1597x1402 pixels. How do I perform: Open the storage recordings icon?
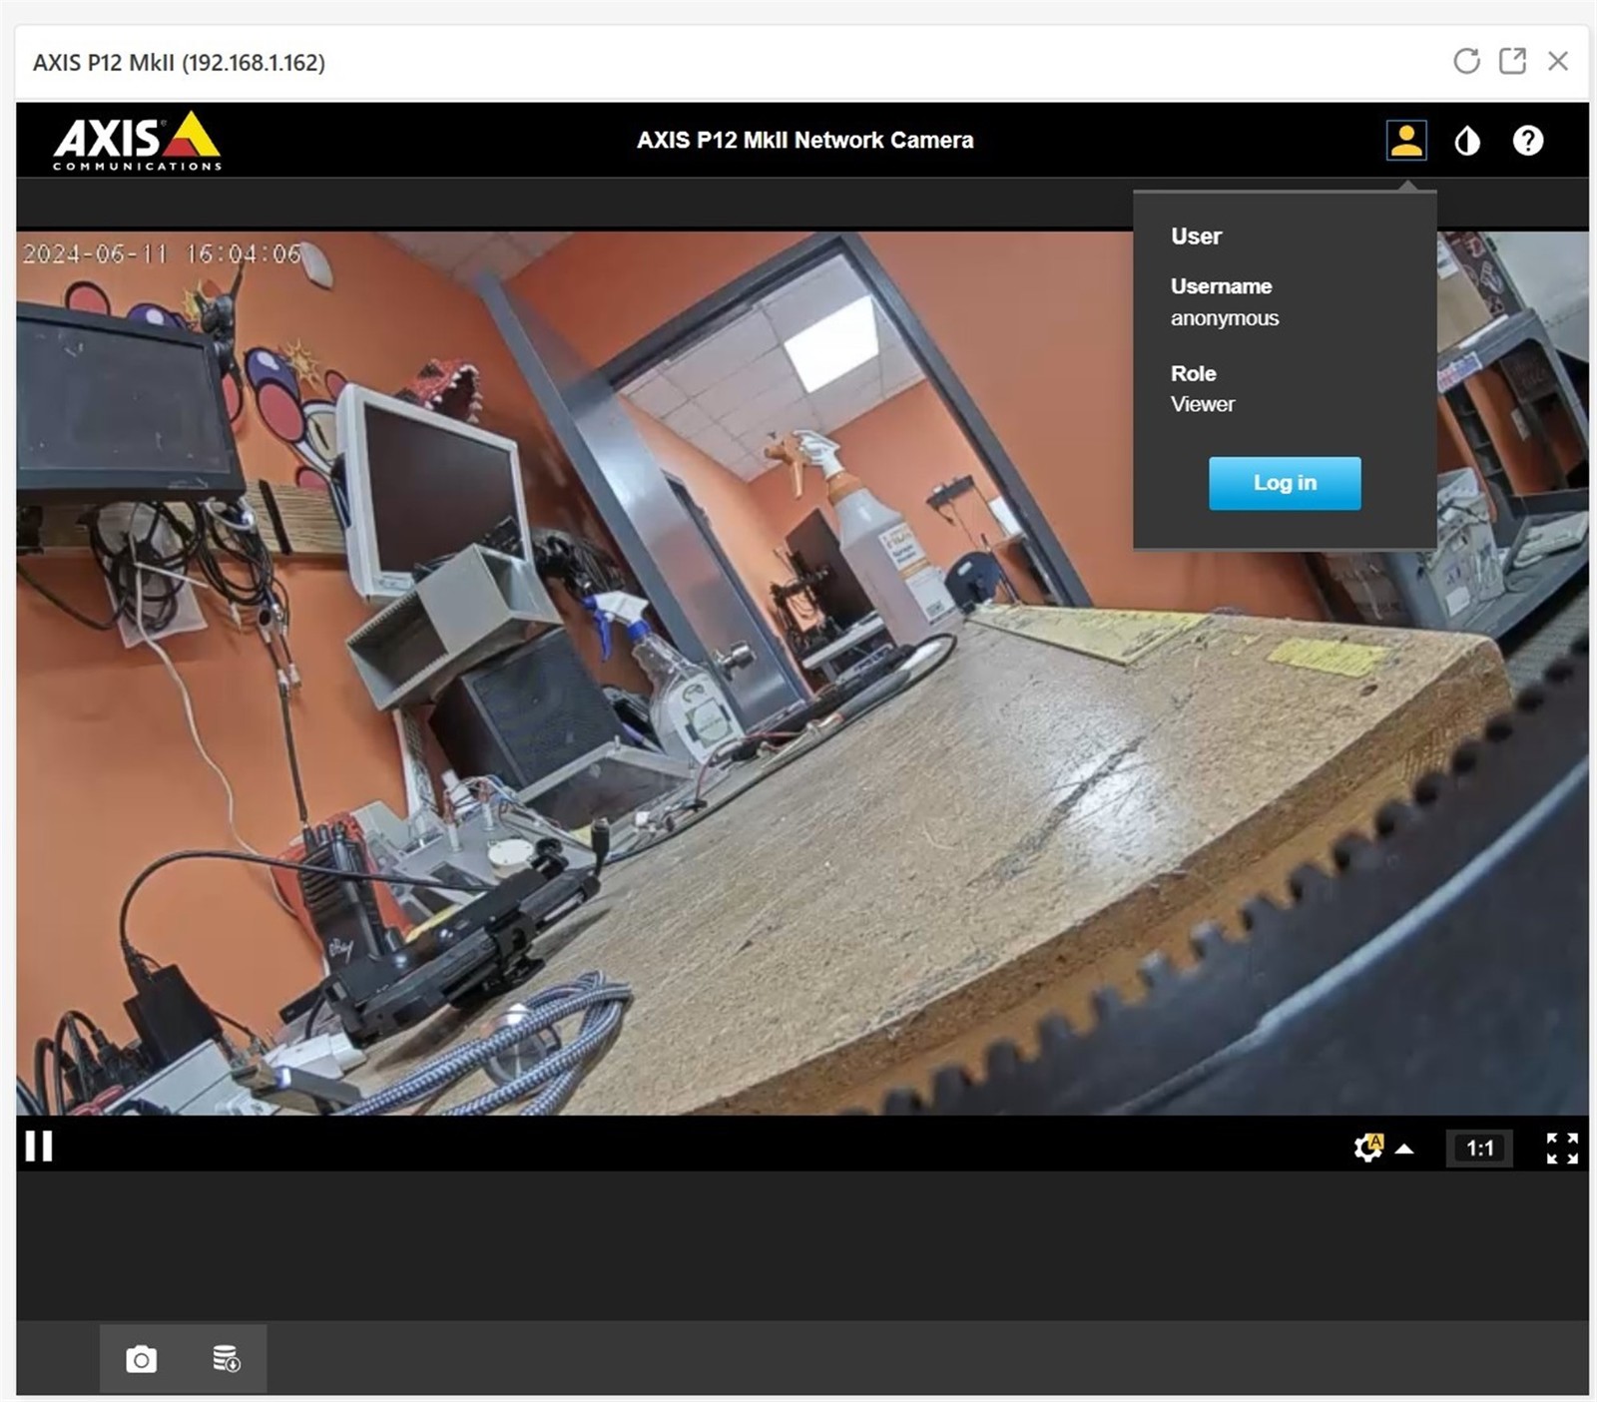pos(226,1358)
